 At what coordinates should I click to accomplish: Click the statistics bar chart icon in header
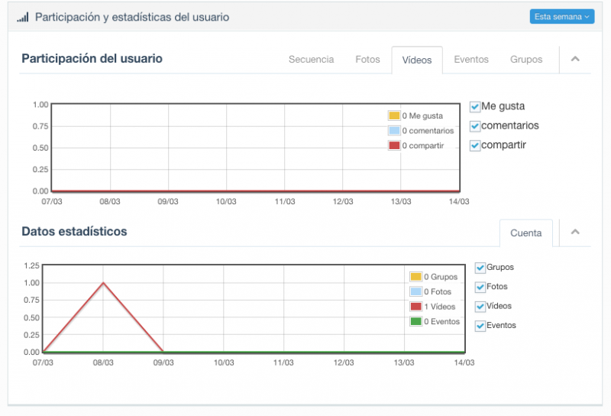pyautogui.click(x=23, y=17)
